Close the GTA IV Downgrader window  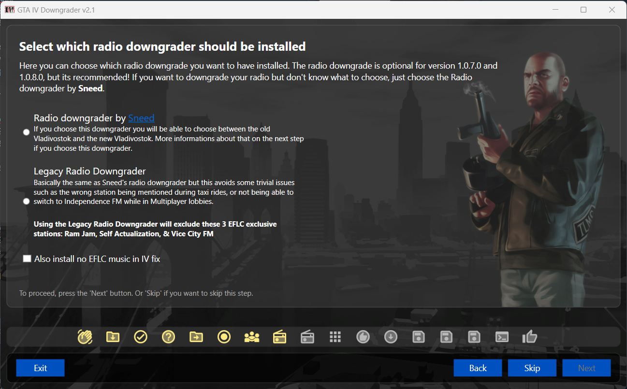click(612, 10)
